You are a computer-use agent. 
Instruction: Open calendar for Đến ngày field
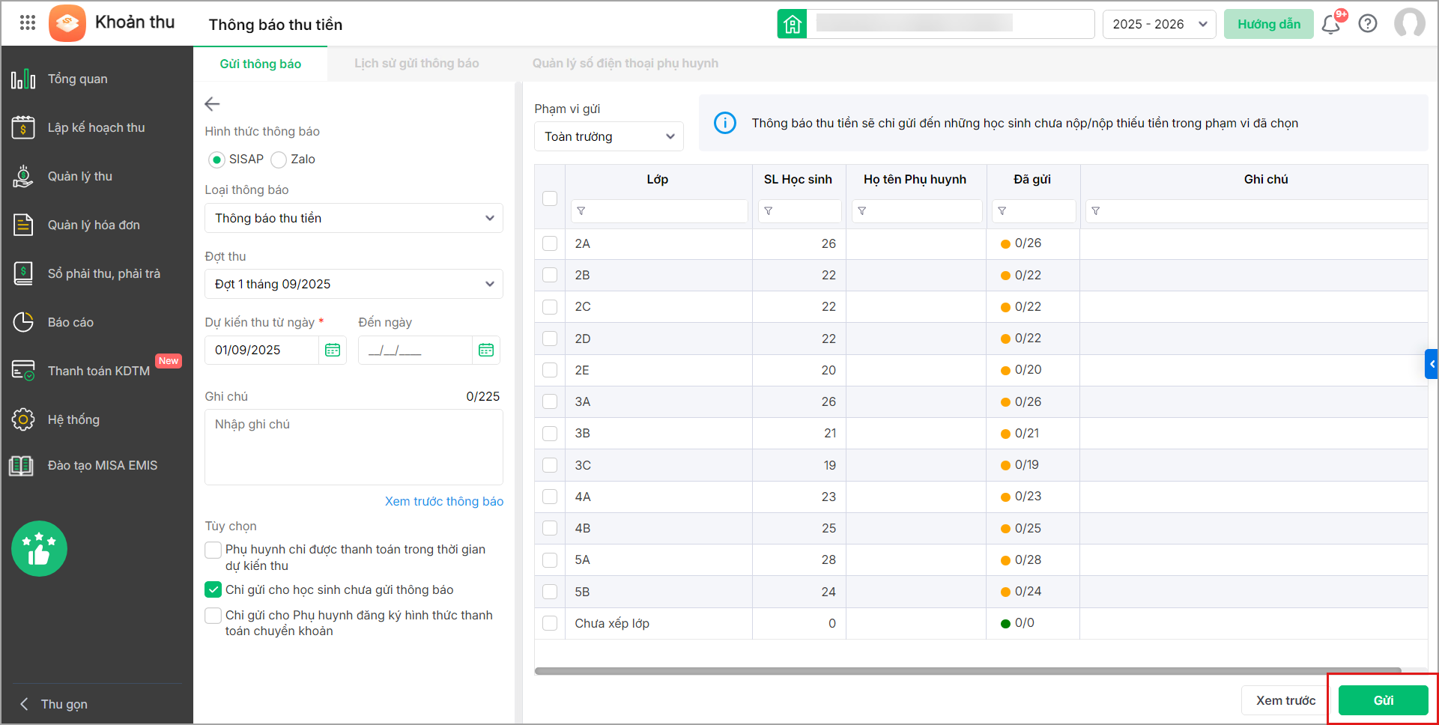point(486,350)
